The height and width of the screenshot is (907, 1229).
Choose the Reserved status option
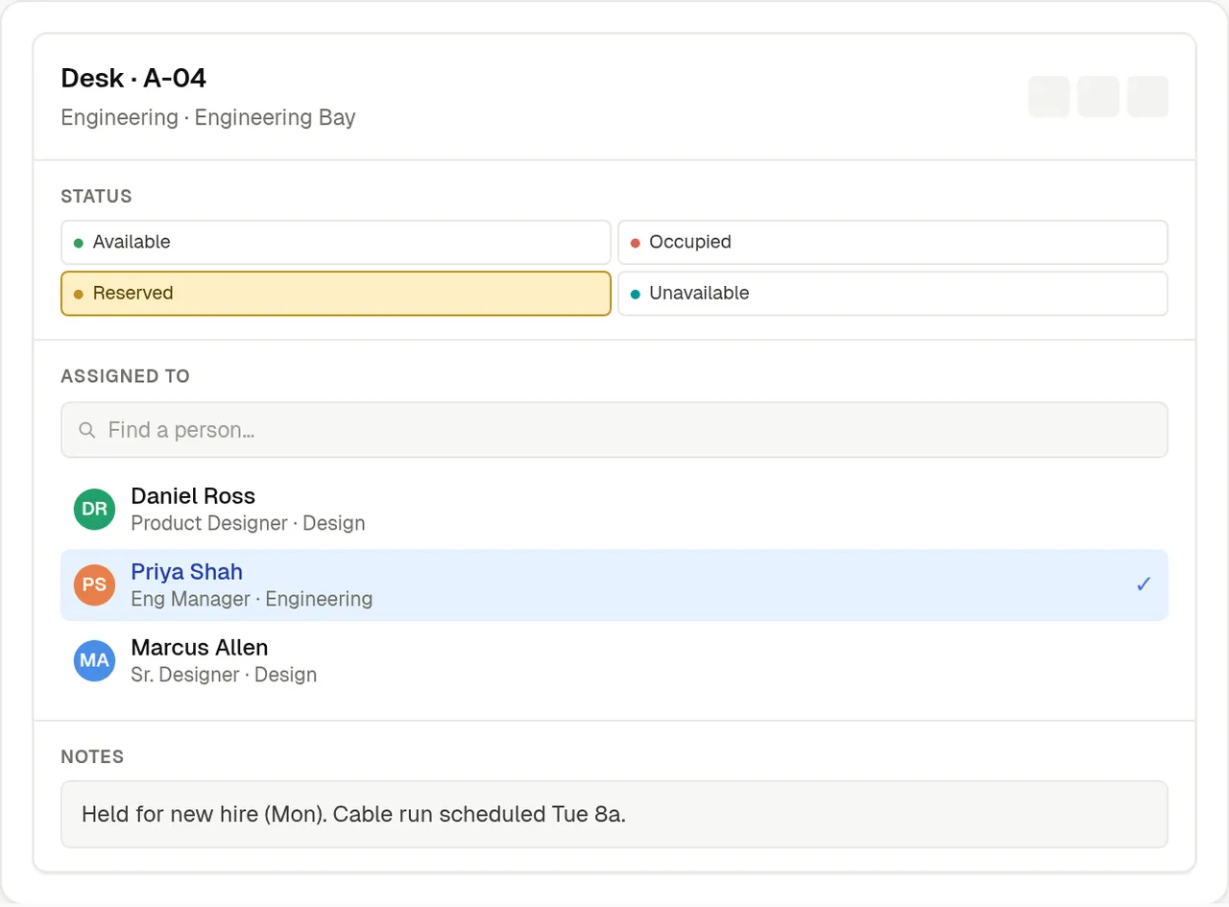coord(336,294)
